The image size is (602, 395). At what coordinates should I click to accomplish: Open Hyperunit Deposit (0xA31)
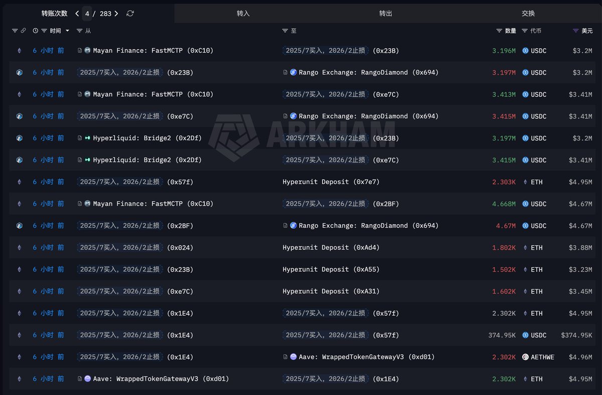point(331,291)
